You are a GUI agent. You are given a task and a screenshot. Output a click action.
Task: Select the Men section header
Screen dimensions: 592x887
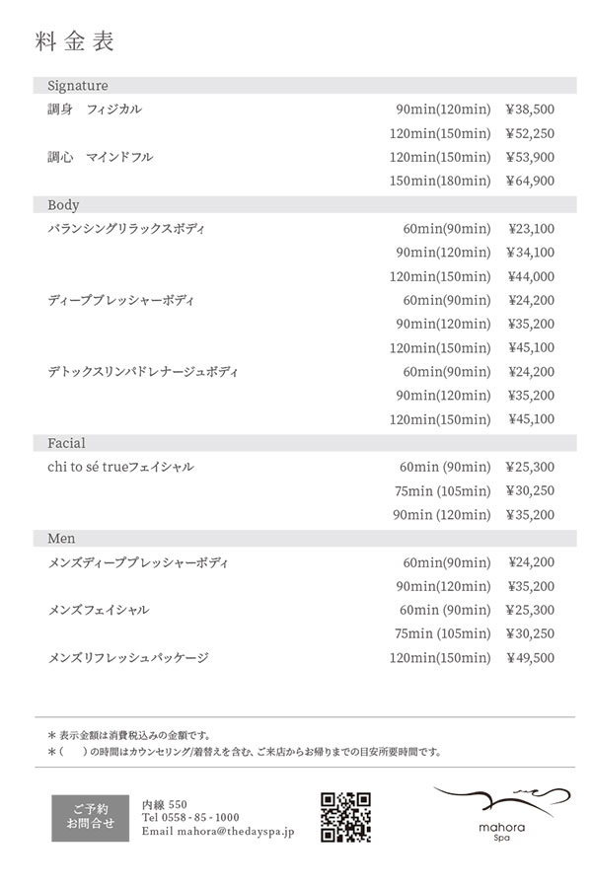(x=61, y=539)
